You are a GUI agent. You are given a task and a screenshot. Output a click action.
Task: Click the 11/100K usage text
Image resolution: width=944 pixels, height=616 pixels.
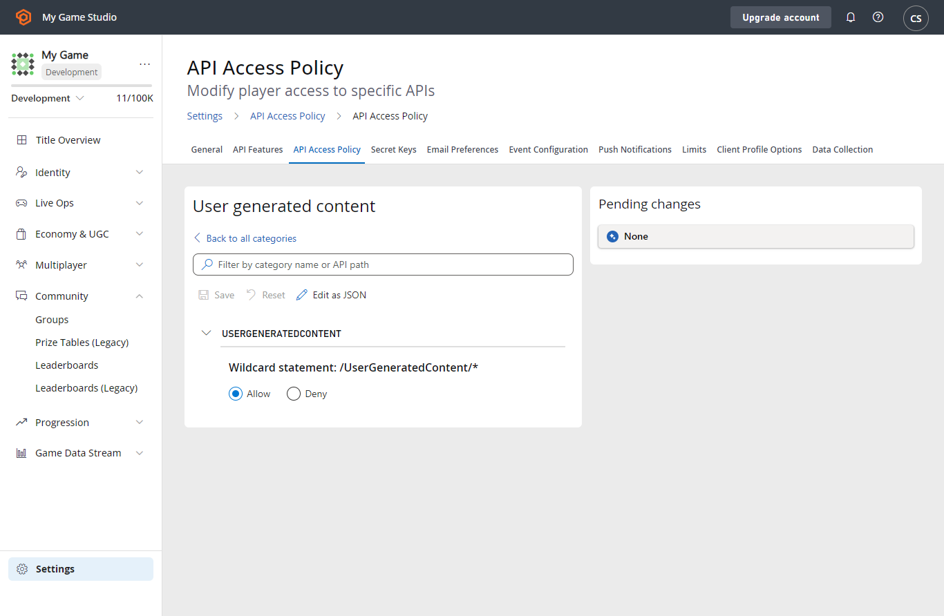[x=135, y=98]
